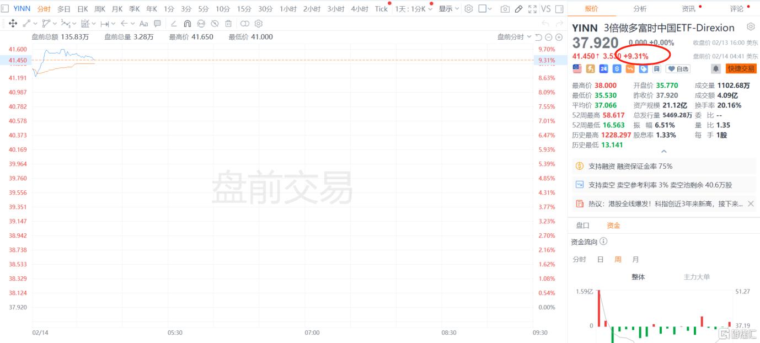This screenshot has width=760, height=343.
Task: Switch to 日K daily candlestick chart
Action: click(82, 9)
